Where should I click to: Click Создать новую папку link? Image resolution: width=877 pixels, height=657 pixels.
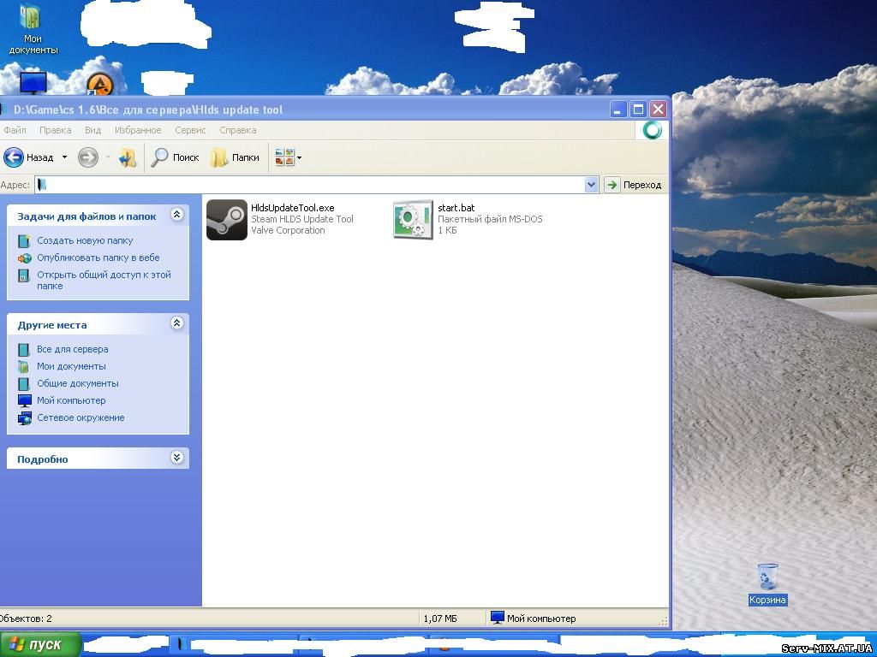pos(85,240)
